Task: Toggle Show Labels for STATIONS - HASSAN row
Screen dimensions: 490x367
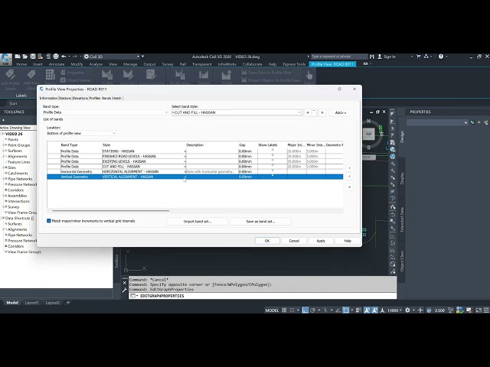Action: point(273,150)
